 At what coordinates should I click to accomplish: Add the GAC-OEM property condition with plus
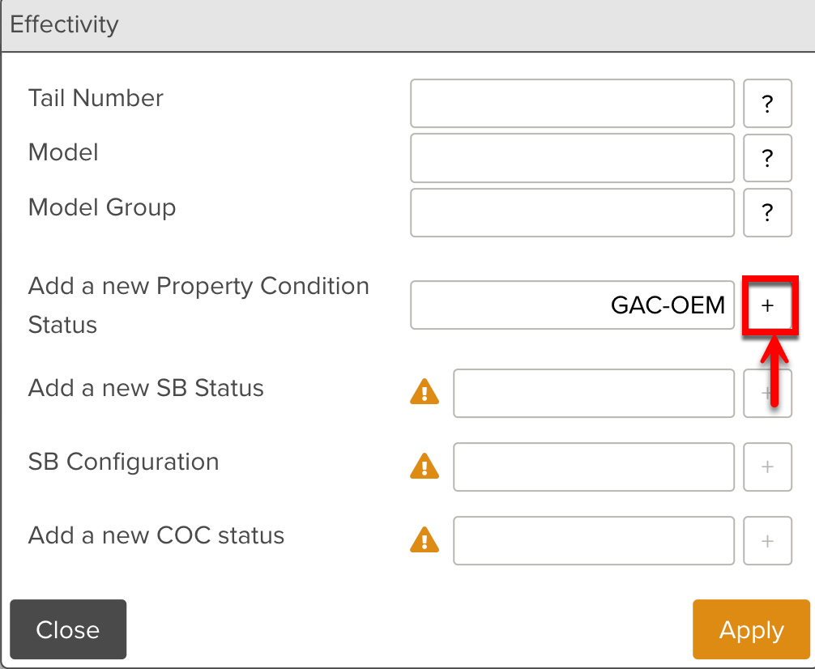tap(767, 305)
